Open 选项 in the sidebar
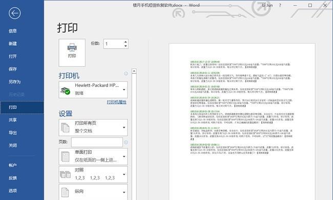333x200 pixels. pyautogui.click(x=12, y=191)
